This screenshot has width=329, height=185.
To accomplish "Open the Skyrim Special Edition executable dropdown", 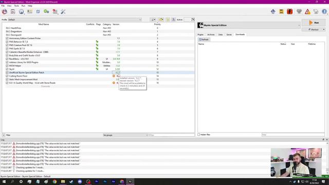I will pyautogui.click(x=249, y=25).
